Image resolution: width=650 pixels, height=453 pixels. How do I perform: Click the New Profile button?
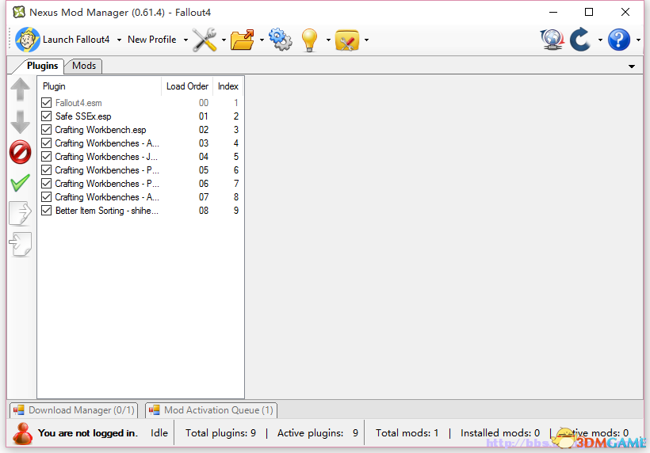tap(151, 40)
